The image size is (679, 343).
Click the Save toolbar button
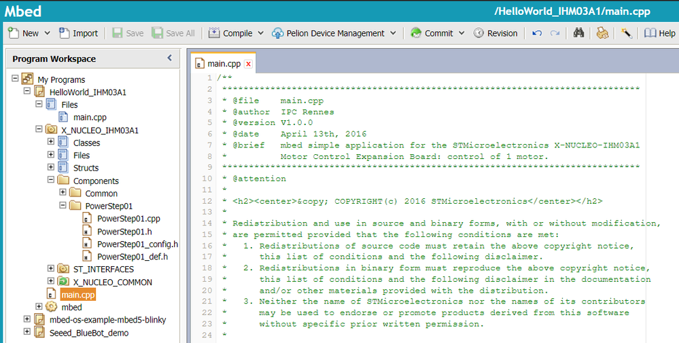pos(128,33)
